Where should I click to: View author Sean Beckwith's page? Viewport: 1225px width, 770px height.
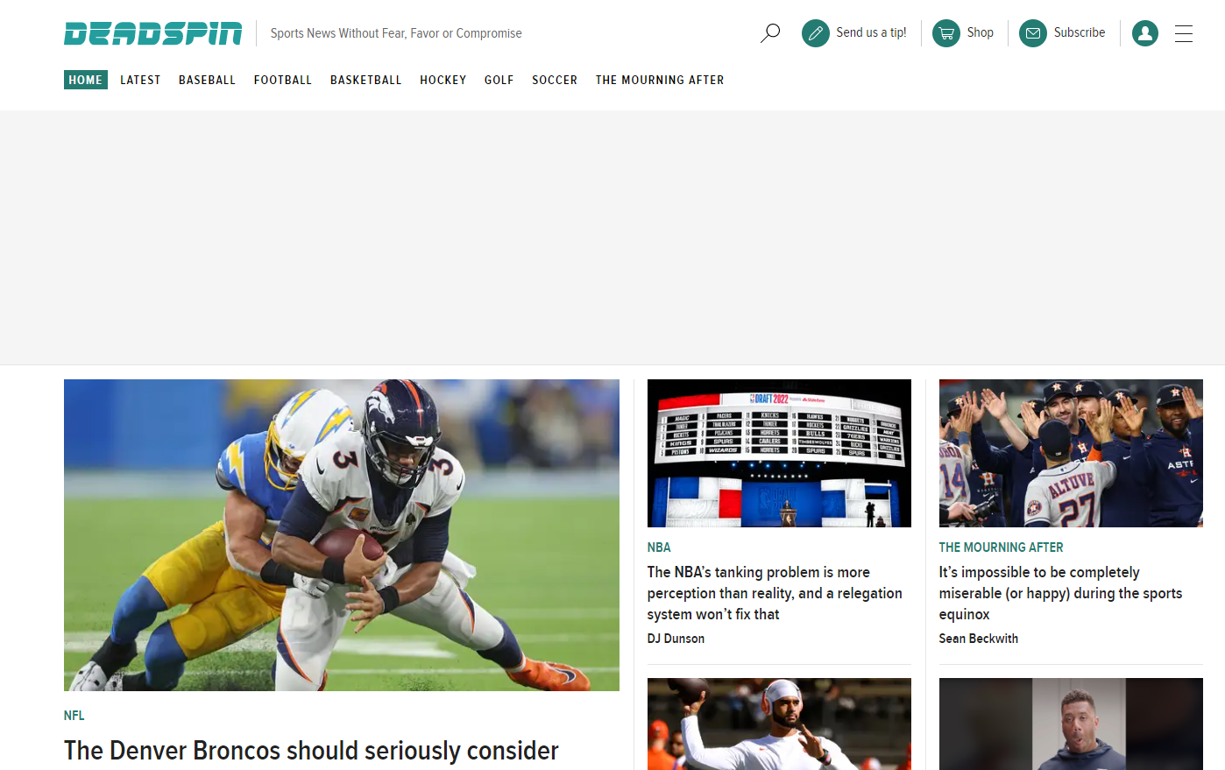pos(979,639)
